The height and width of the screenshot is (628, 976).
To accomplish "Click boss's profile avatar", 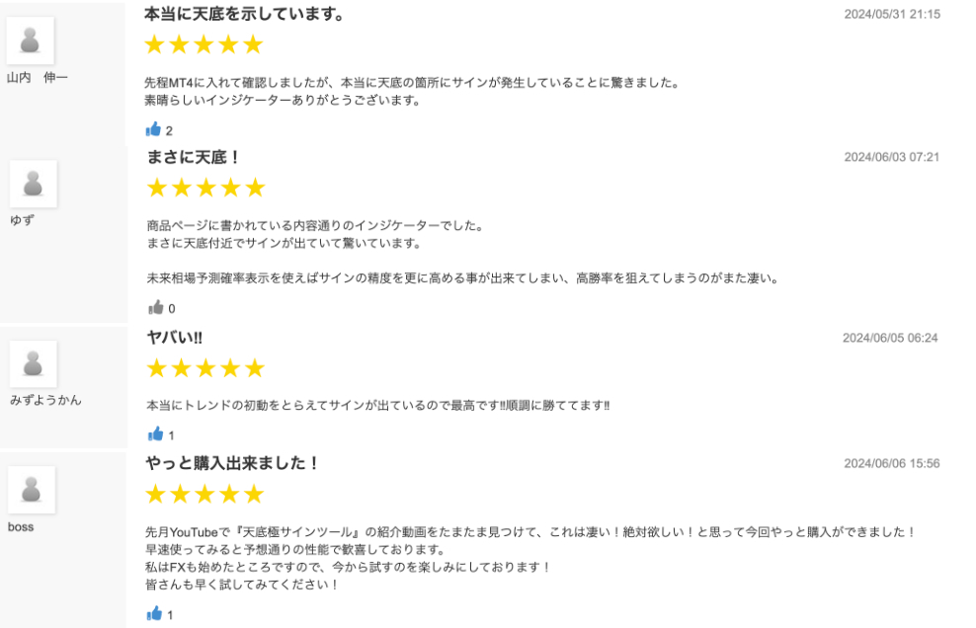I will pos(33,490).
